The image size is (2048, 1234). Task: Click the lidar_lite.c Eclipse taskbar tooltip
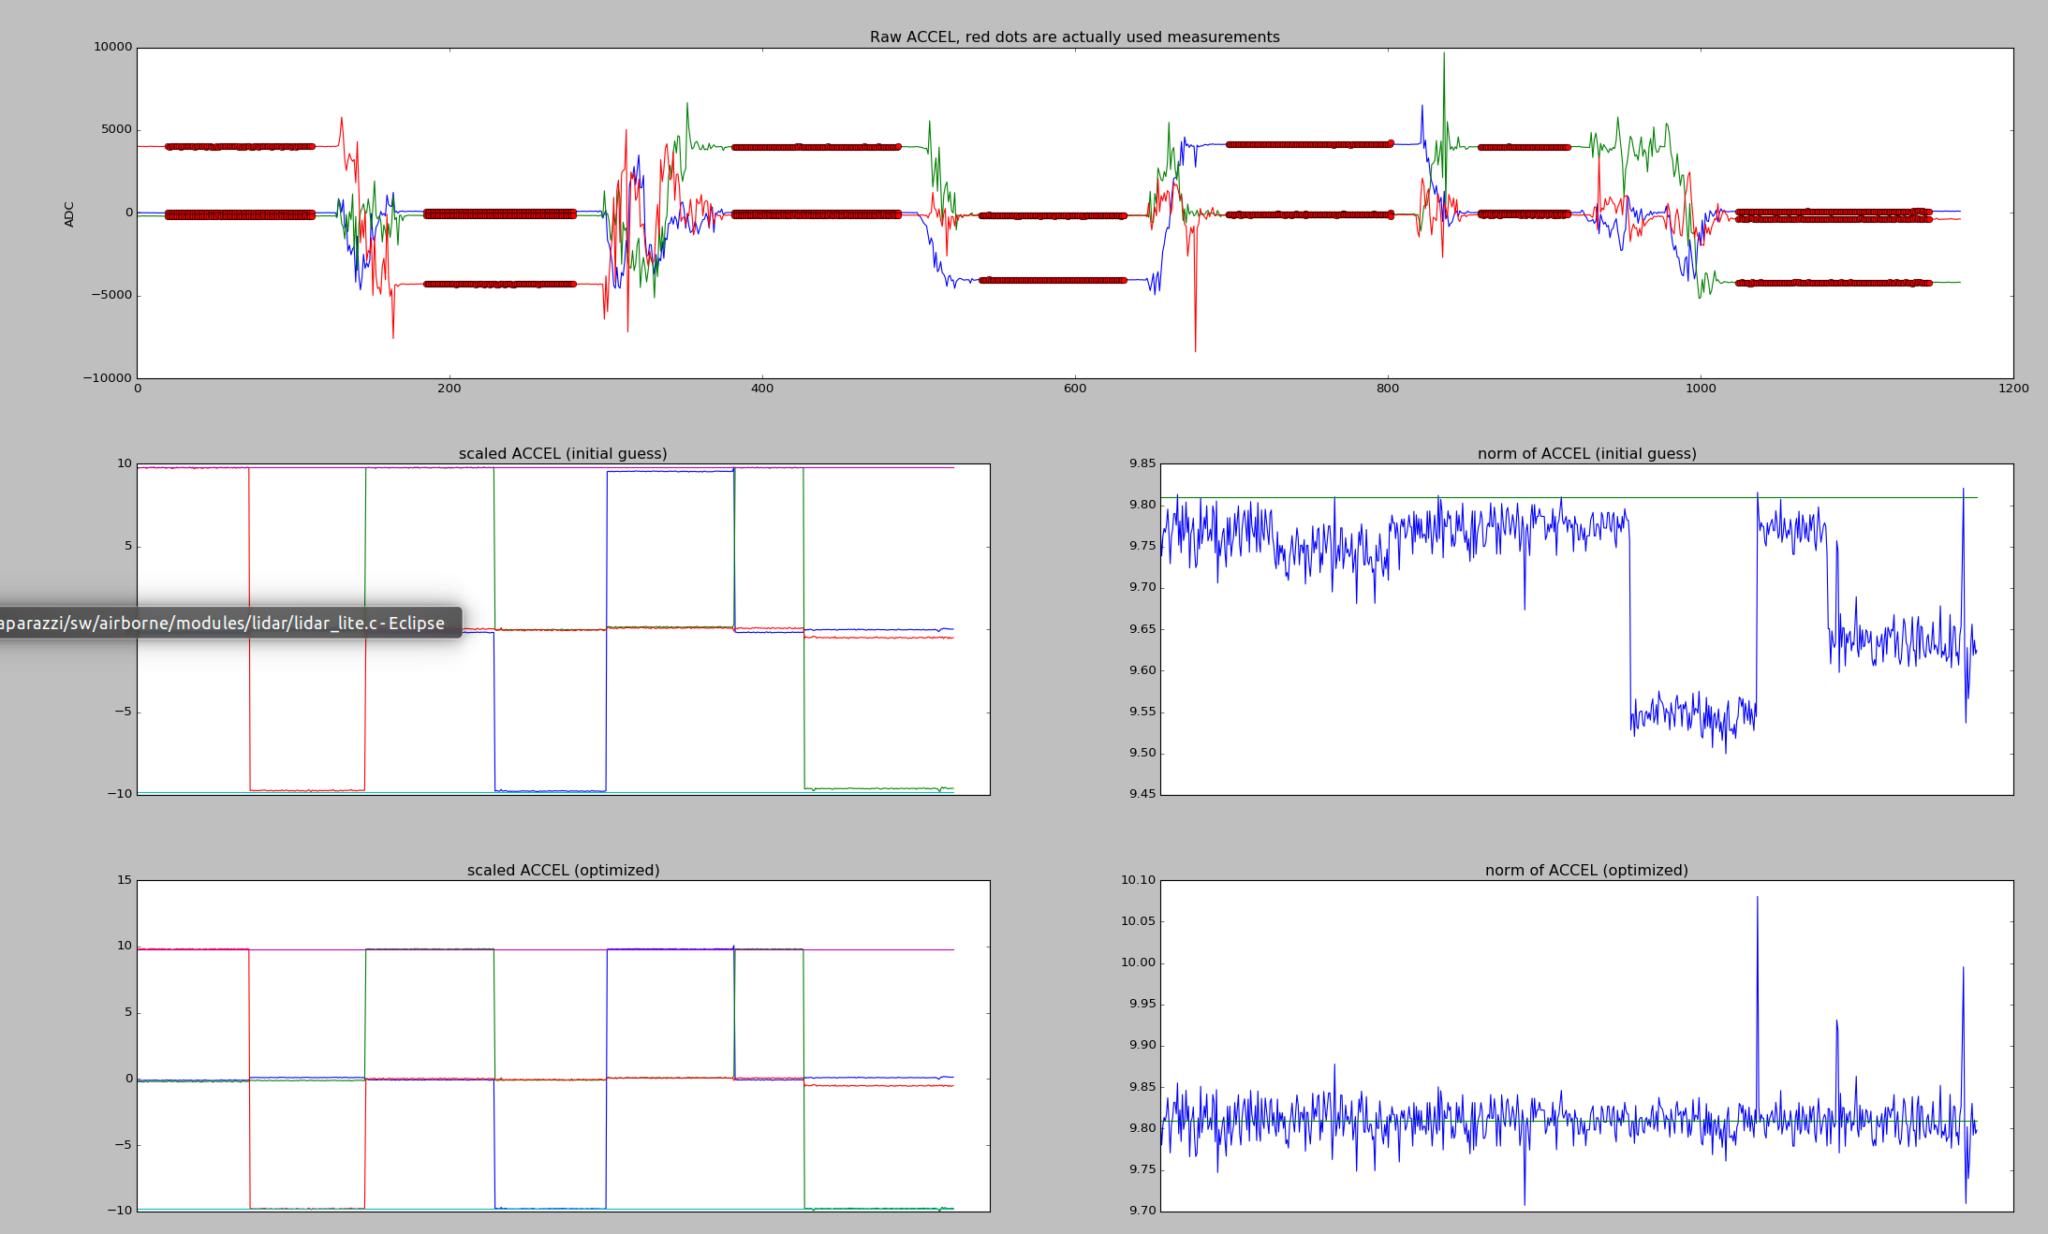coord(225,623)
